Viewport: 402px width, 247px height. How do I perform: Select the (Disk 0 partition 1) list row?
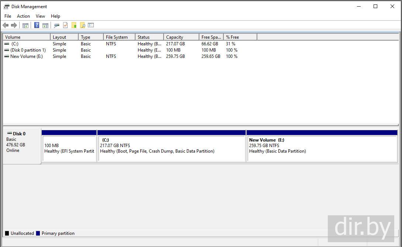[x=28, y=50]
